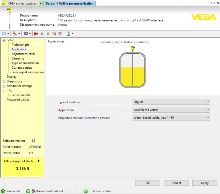220x194 pixels.
Task: Open Damping tree item
Action: click(18, 58)
